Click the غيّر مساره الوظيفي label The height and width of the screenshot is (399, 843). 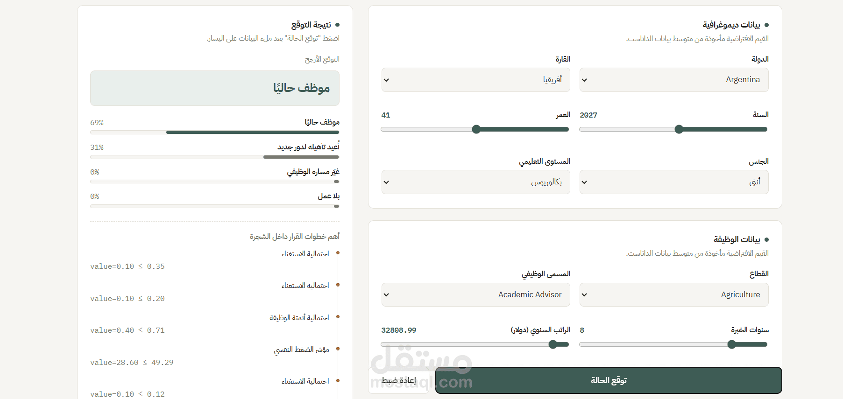tap(313, 172)
